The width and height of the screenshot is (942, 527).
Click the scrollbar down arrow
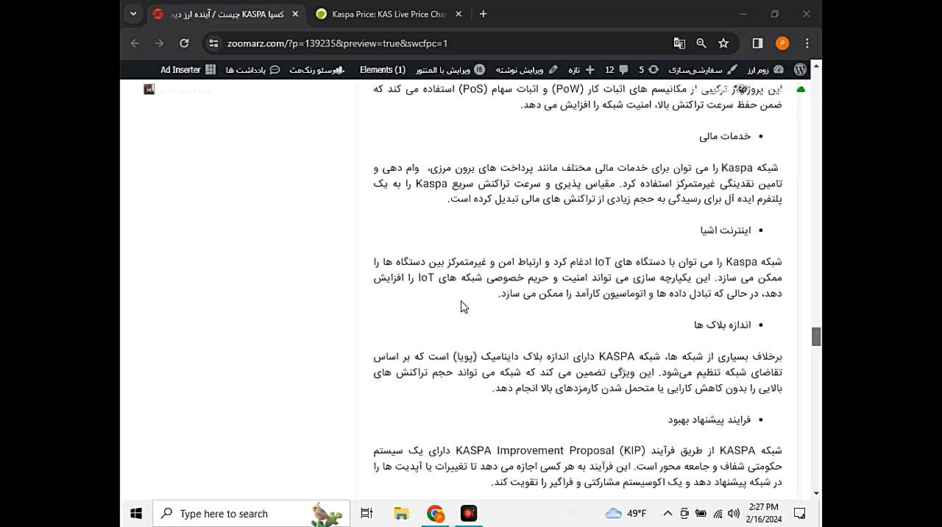(816, 493)
